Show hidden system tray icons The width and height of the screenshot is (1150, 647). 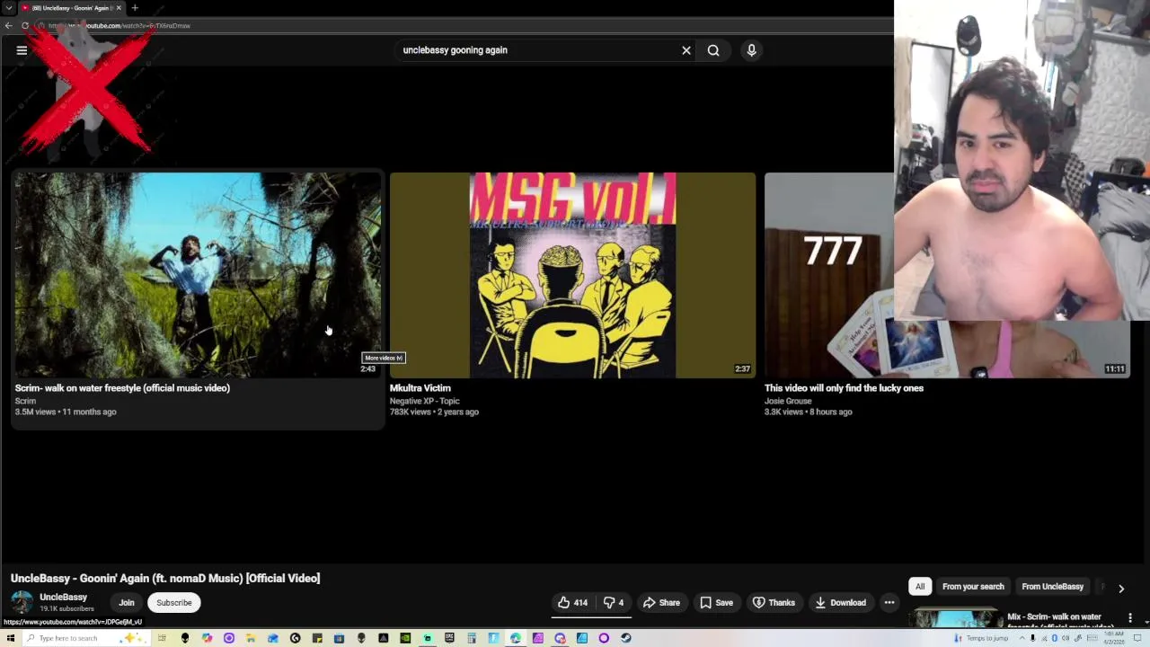pyautogui.click(x=1022, y=638)
